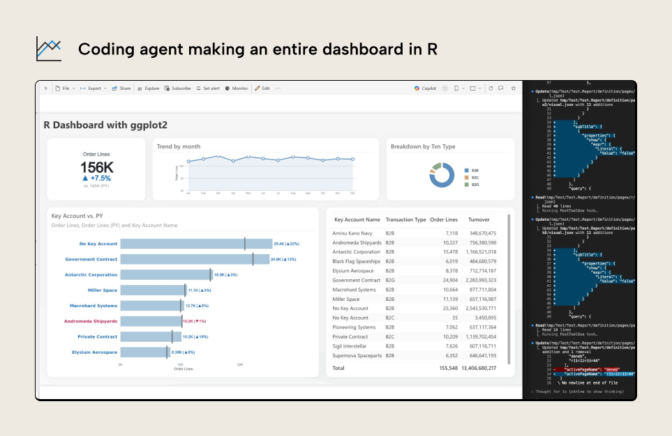Open the File dropdown
672x436 pixels.
(x=64, y=88)
